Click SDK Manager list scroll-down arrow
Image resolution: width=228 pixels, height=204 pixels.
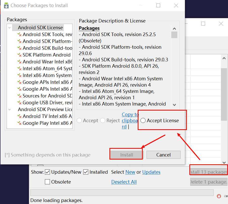[224, 163]
